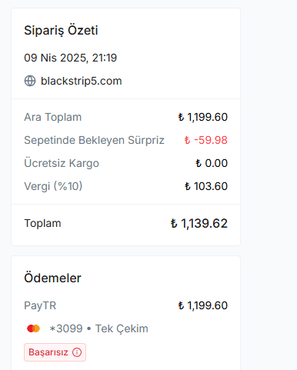Screen dimensions: 297x370
Task: Click the card text *3099 Tek Çekim
Action: (98, 328)
